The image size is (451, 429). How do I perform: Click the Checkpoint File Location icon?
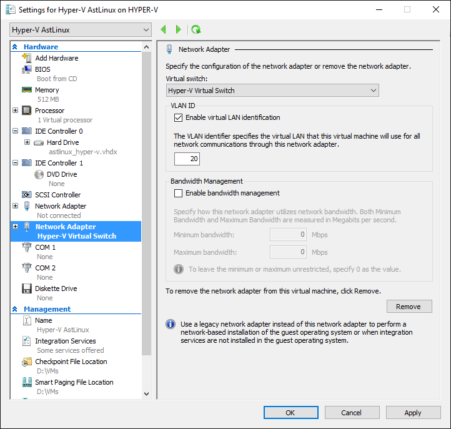point(27,362)
